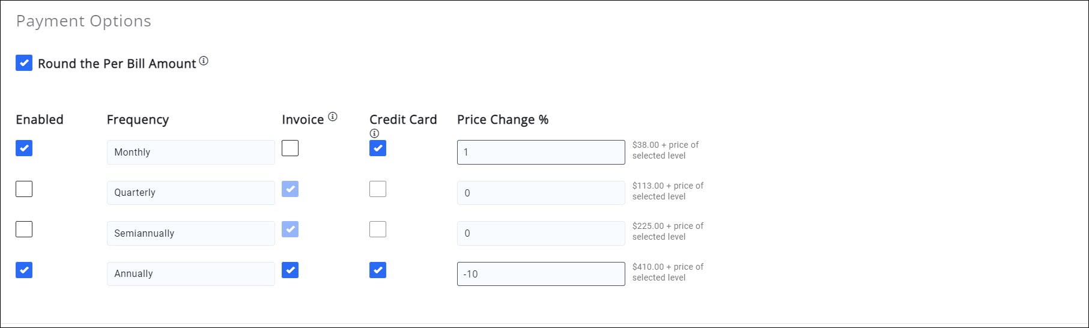Disable the Monthly frequency Enabled checkbox

[24, 148]
